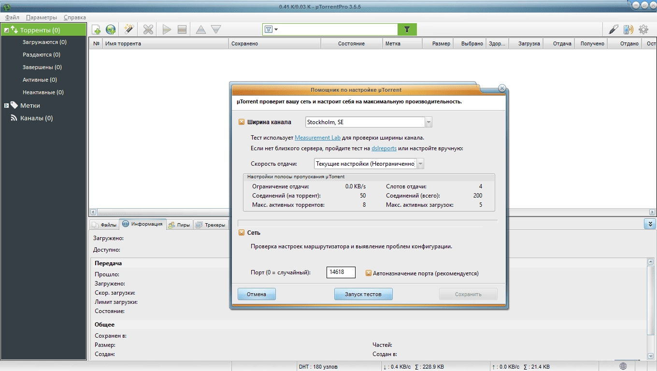Switch to the Трекеры tab
Screen dimensions: 657x371
pos(210,225)
